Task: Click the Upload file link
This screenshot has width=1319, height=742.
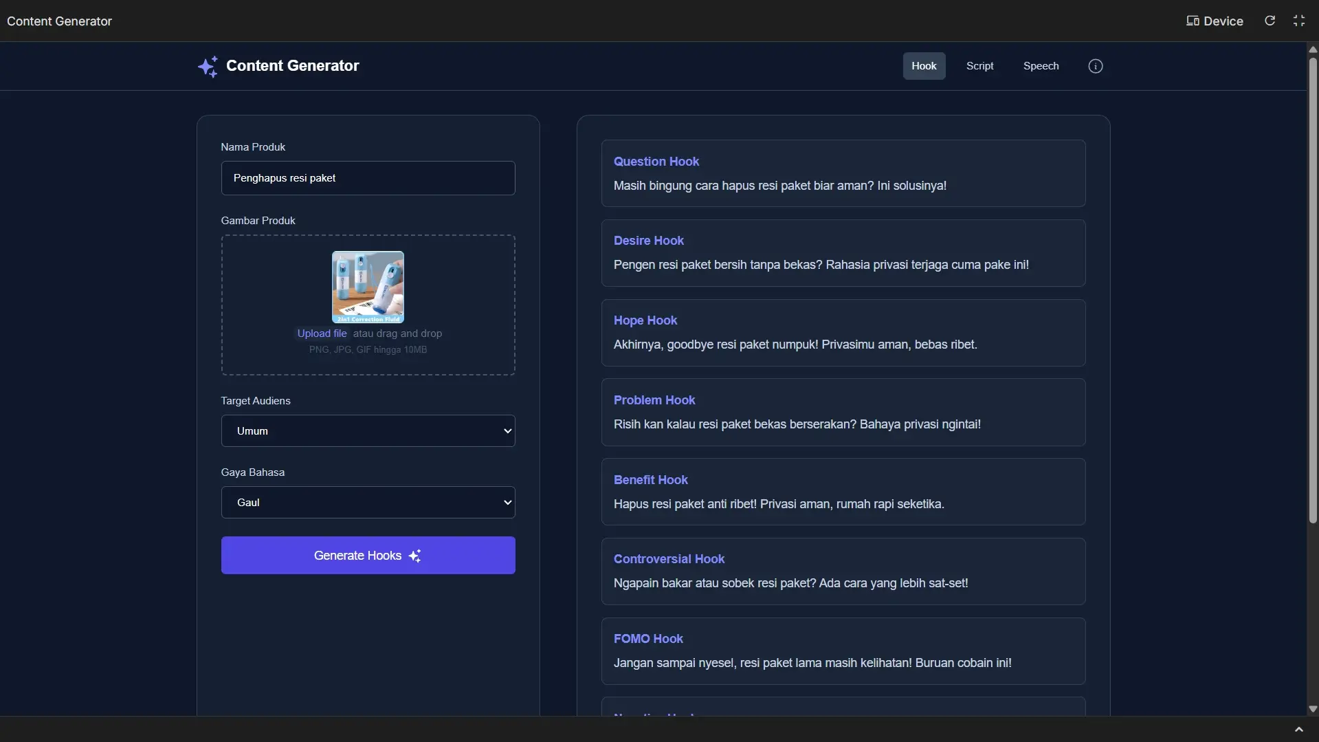Action: (x=322, y=334)
